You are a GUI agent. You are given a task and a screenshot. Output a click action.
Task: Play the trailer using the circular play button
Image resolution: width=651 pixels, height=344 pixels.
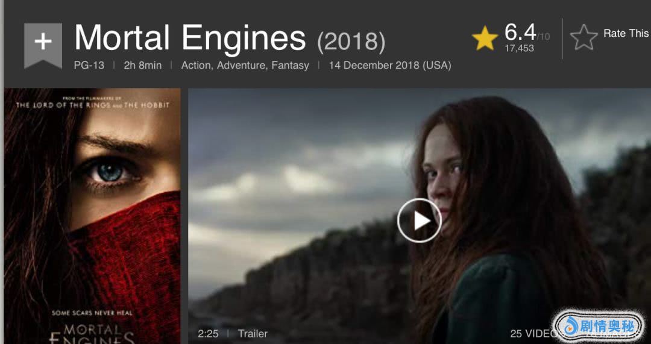(420, 220)
